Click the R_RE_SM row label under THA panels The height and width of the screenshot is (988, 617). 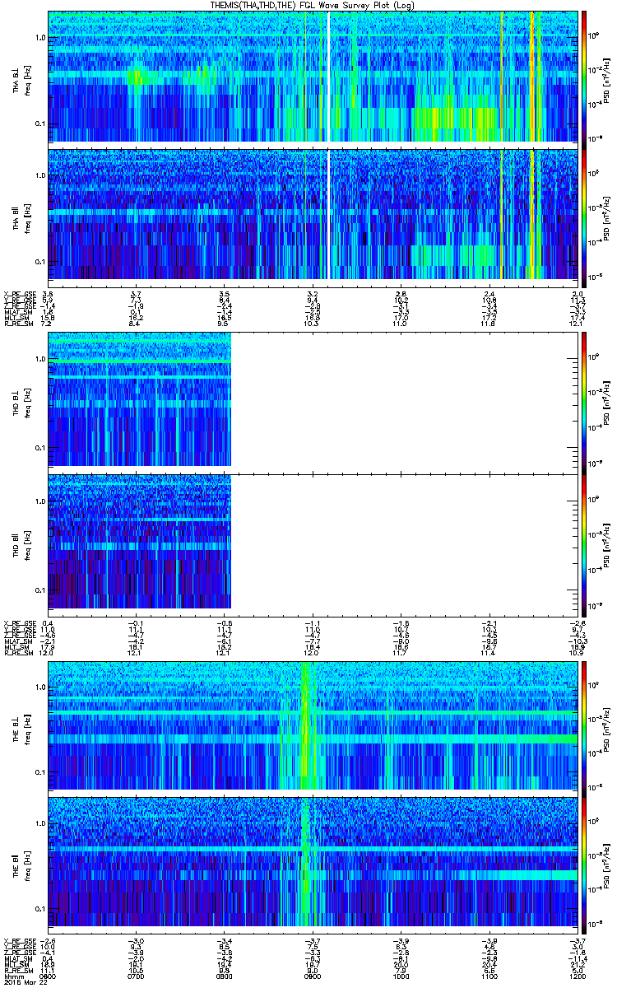click(17, 325)
